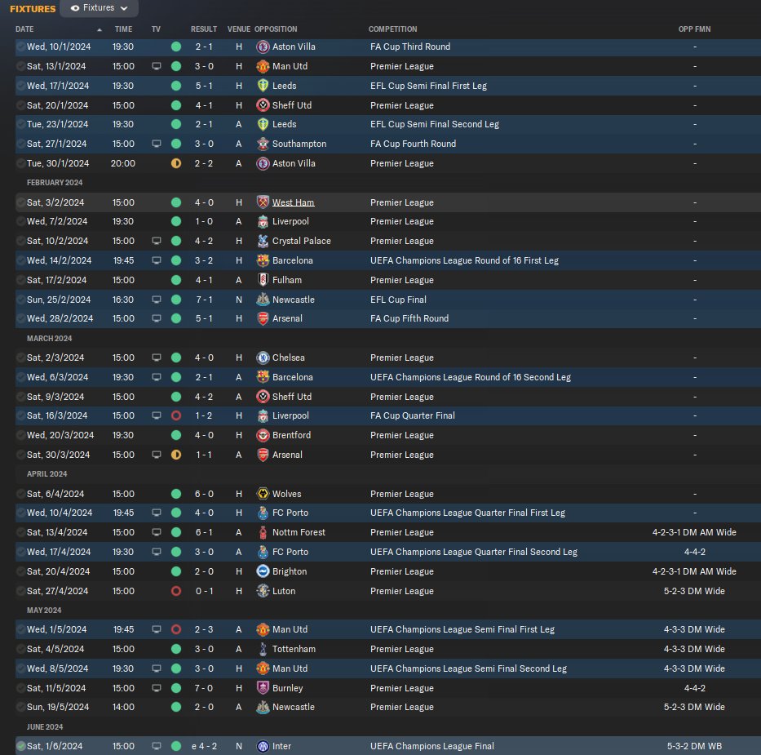Click the Man Utd badge on 13/1/2024 row
The image size is (761, 755).
[x=263, y=66]
